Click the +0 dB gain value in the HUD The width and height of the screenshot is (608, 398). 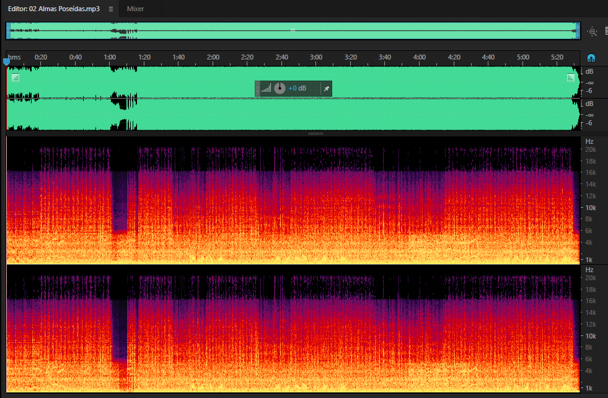click(297, 89)
